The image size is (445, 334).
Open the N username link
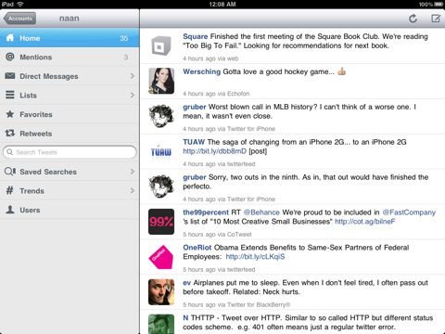coord(185,318)
